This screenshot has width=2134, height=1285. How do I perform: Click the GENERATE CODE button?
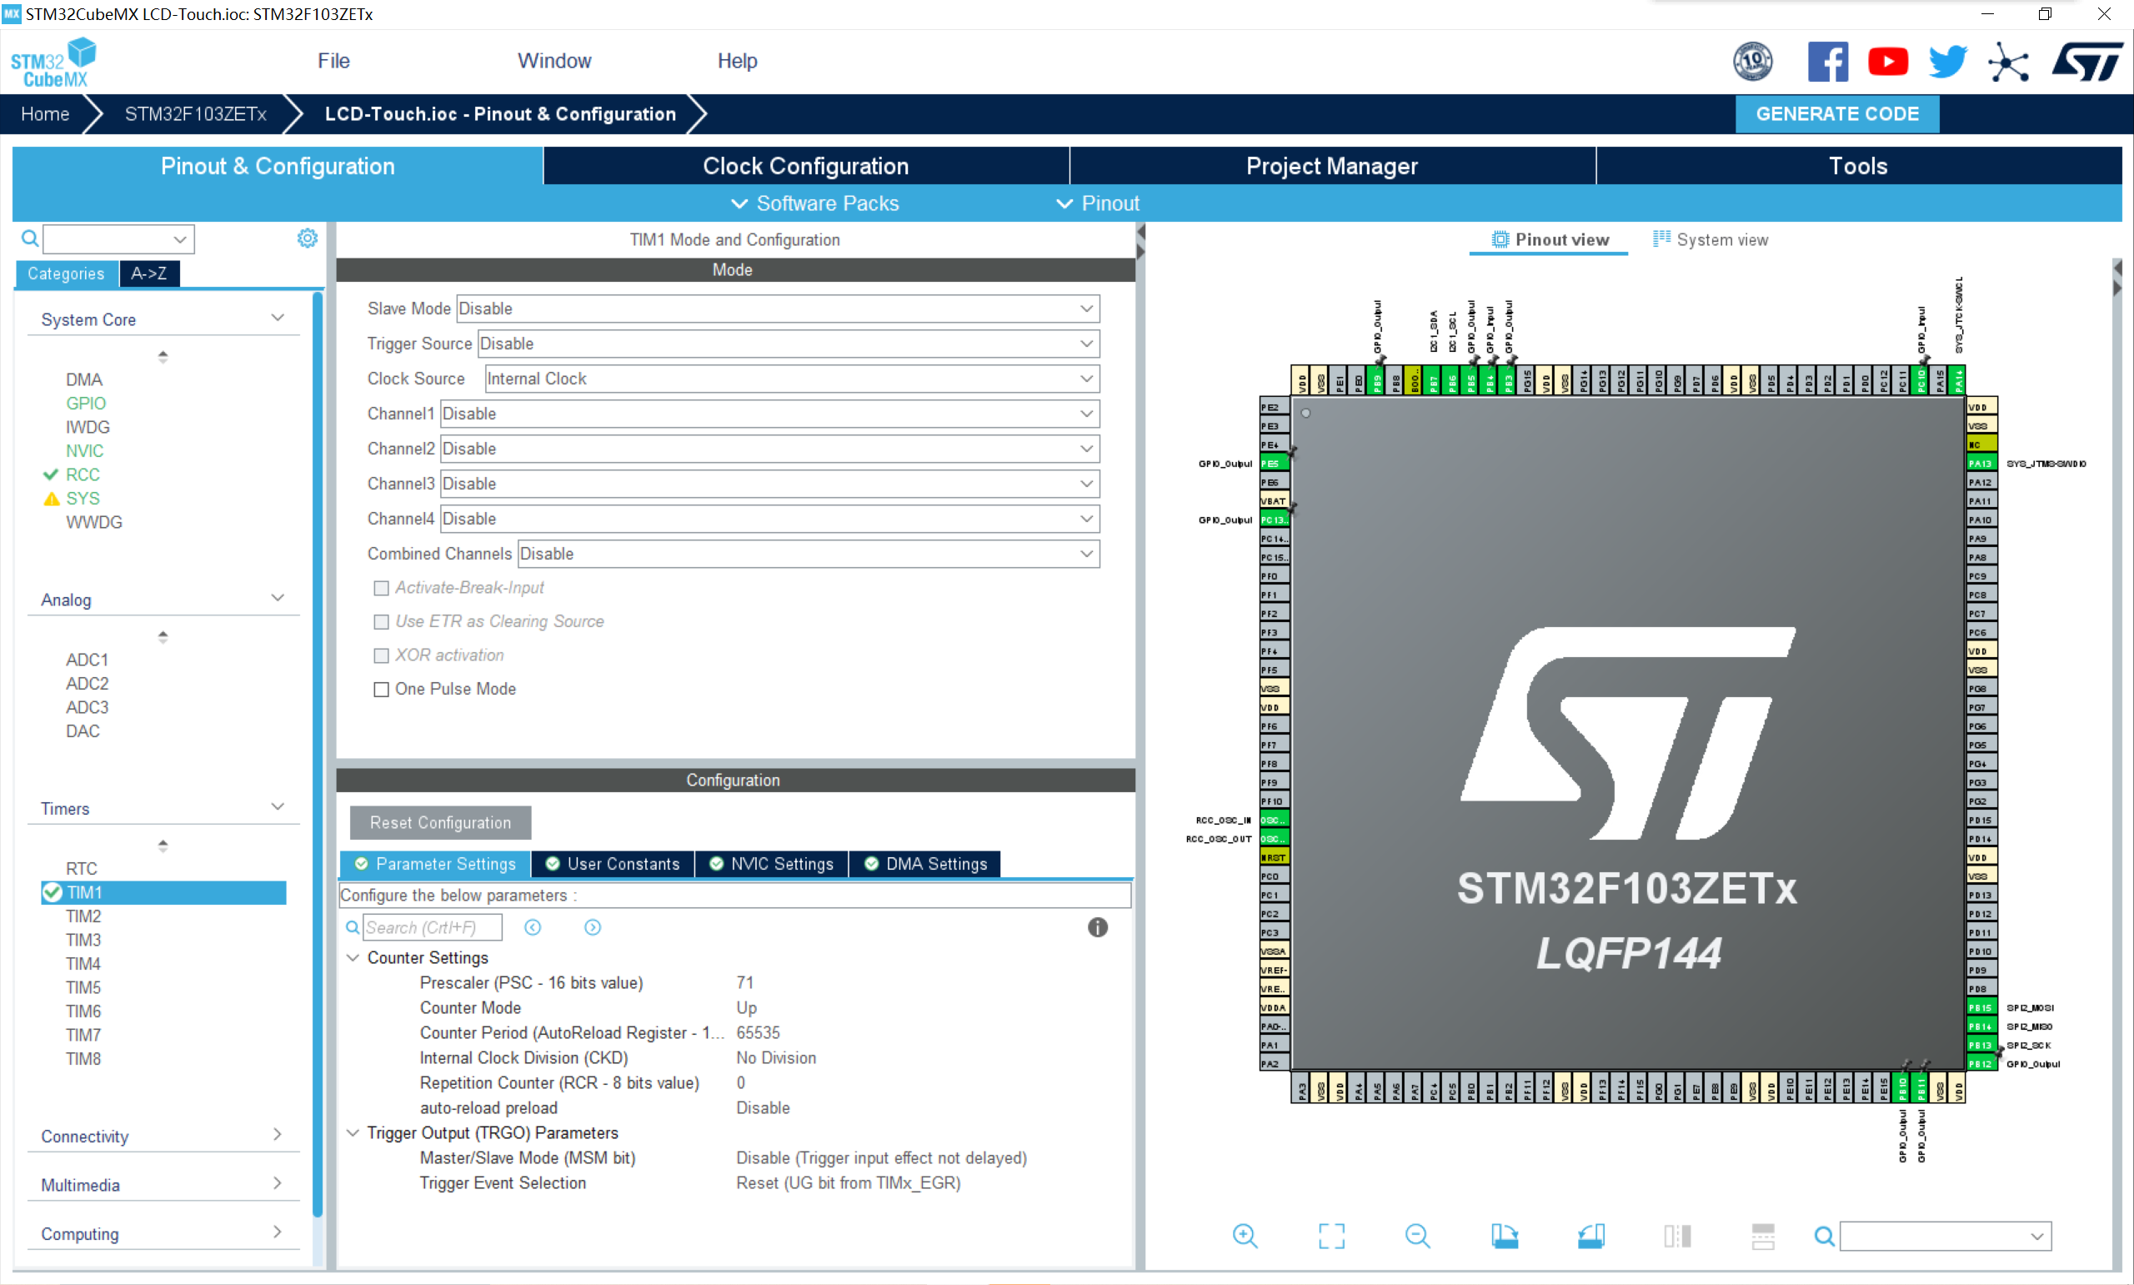(x=1836, y=114)
